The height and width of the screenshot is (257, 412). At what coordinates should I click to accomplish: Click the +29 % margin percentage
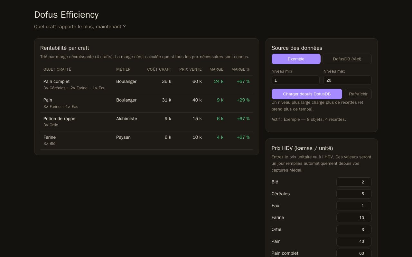(x=243, y=100)
